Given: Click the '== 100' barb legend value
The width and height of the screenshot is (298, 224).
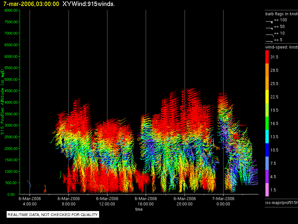Looking at the screenshot, I should [x=280, y=20].
